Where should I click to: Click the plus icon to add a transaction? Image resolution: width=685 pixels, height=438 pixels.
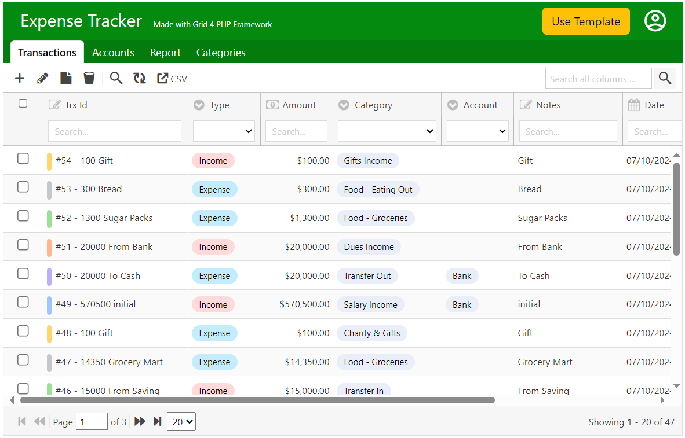[20, 79]
